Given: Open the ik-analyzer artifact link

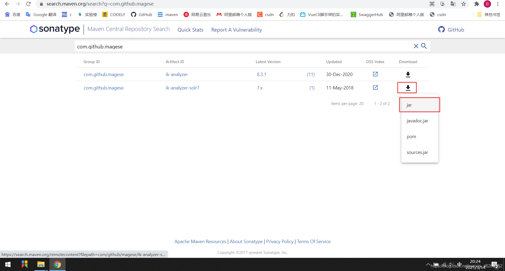Looking at the screenshot, I should pyautogui.click(x=177, y=74).
